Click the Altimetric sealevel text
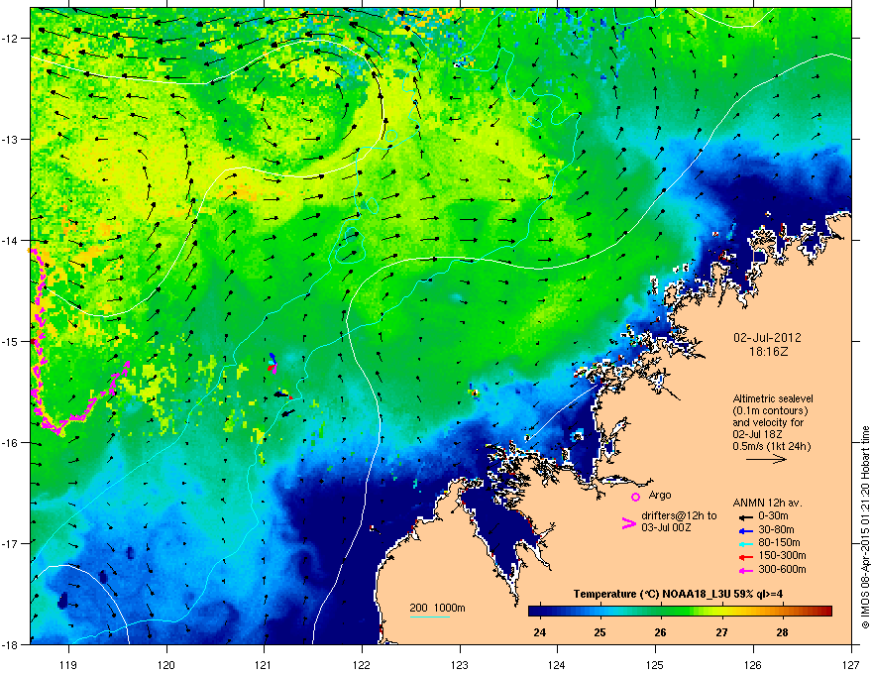This screenshot has height=674, width=872. pyautogui.click(x=773, y=398)
